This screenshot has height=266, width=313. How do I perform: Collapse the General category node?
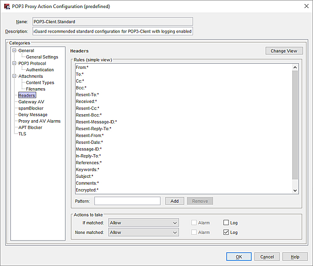14,50
